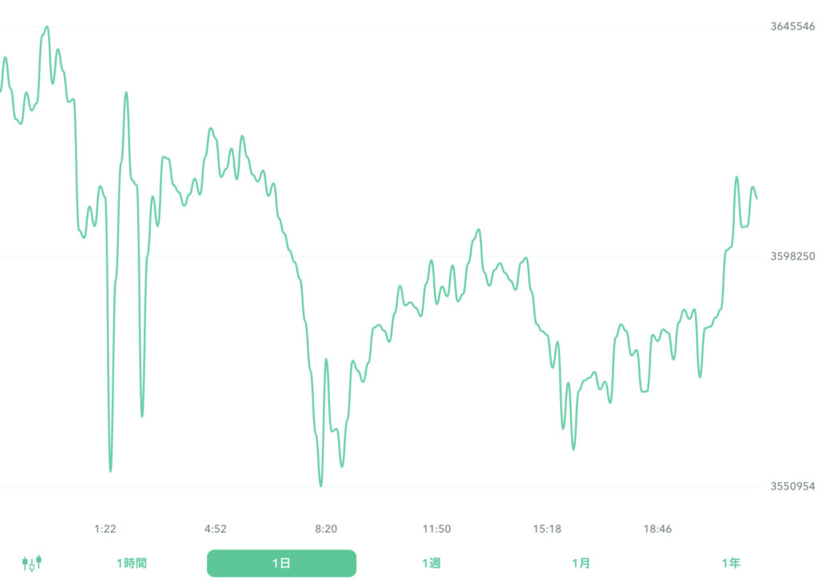The image size is (818, 587).
Task: Switch to candlestick chart view icon
Action: (32, 563)
